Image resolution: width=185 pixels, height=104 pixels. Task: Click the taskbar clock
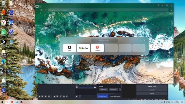click(x=177, y=102)
